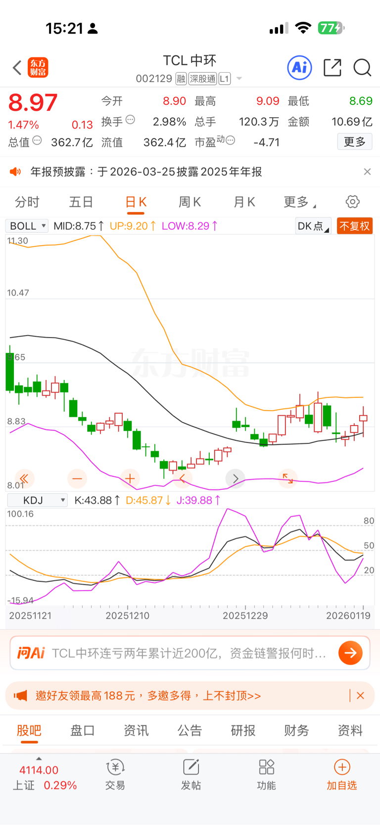Screen dimensions: 380x825
Task: Switch to the 研报 tab
Action: 243,731
